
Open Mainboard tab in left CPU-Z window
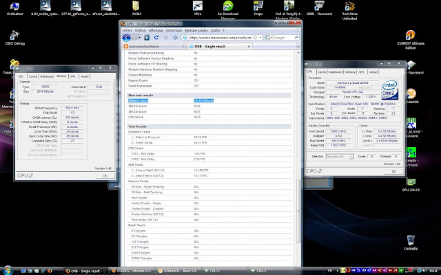click(x=47, y=76)
